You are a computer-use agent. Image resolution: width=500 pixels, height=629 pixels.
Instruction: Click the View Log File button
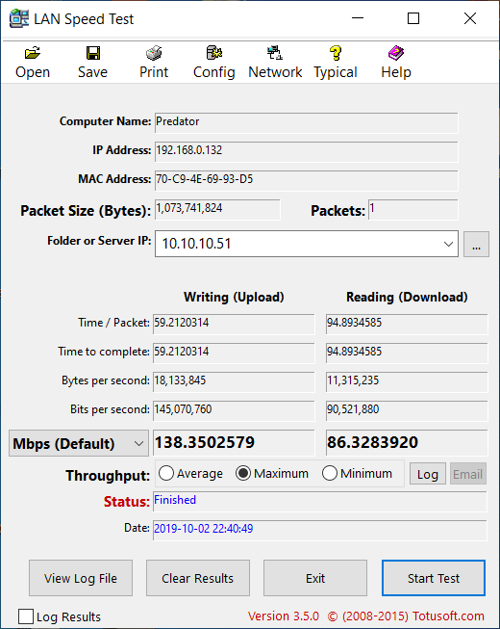tap(81, 578)
